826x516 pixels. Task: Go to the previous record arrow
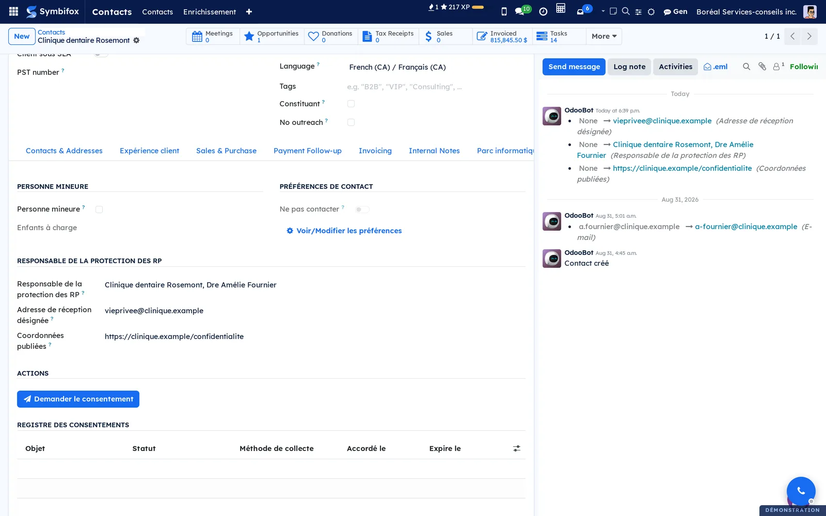click(792, 36)
